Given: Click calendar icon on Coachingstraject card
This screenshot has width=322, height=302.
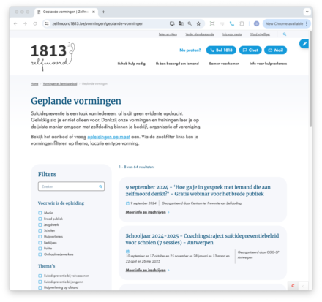Looking at the screenshot, I should tap(127, 252).
